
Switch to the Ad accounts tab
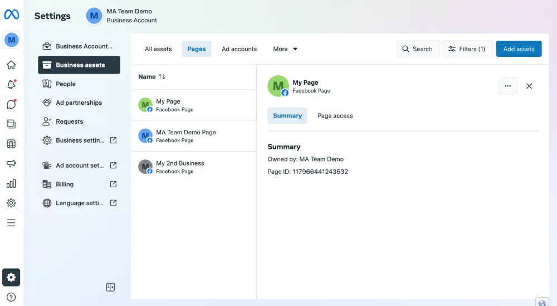pyautogui.click(x=239, y=49)
